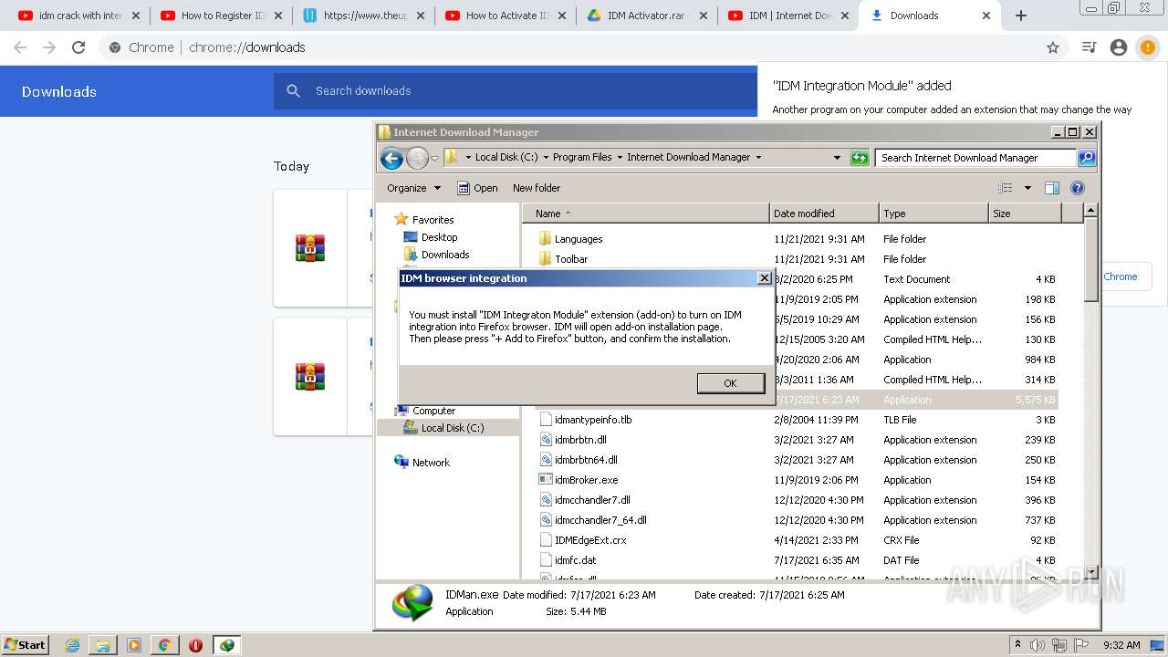The image size is (1168, 657).
Task: Select IDMEdgeExt.crx file
Action: [x=590, y=540]
